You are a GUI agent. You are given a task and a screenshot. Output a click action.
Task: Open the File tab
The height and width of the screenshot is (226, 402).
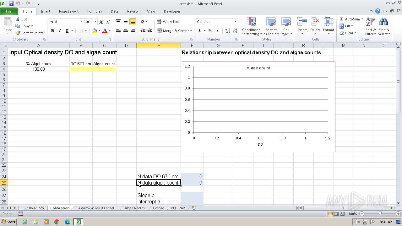point(9,11)
